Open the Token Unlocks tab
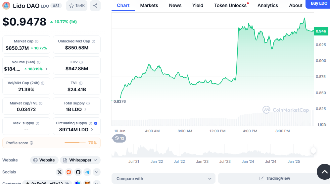The width and height of the screenshot is (330, 184). click(x=231, y=5)
